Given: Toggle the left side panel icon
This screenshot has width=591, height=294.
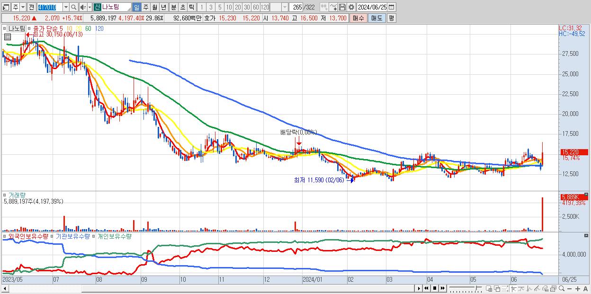Looking at the screenshot, I should click(x=6, y=7).
